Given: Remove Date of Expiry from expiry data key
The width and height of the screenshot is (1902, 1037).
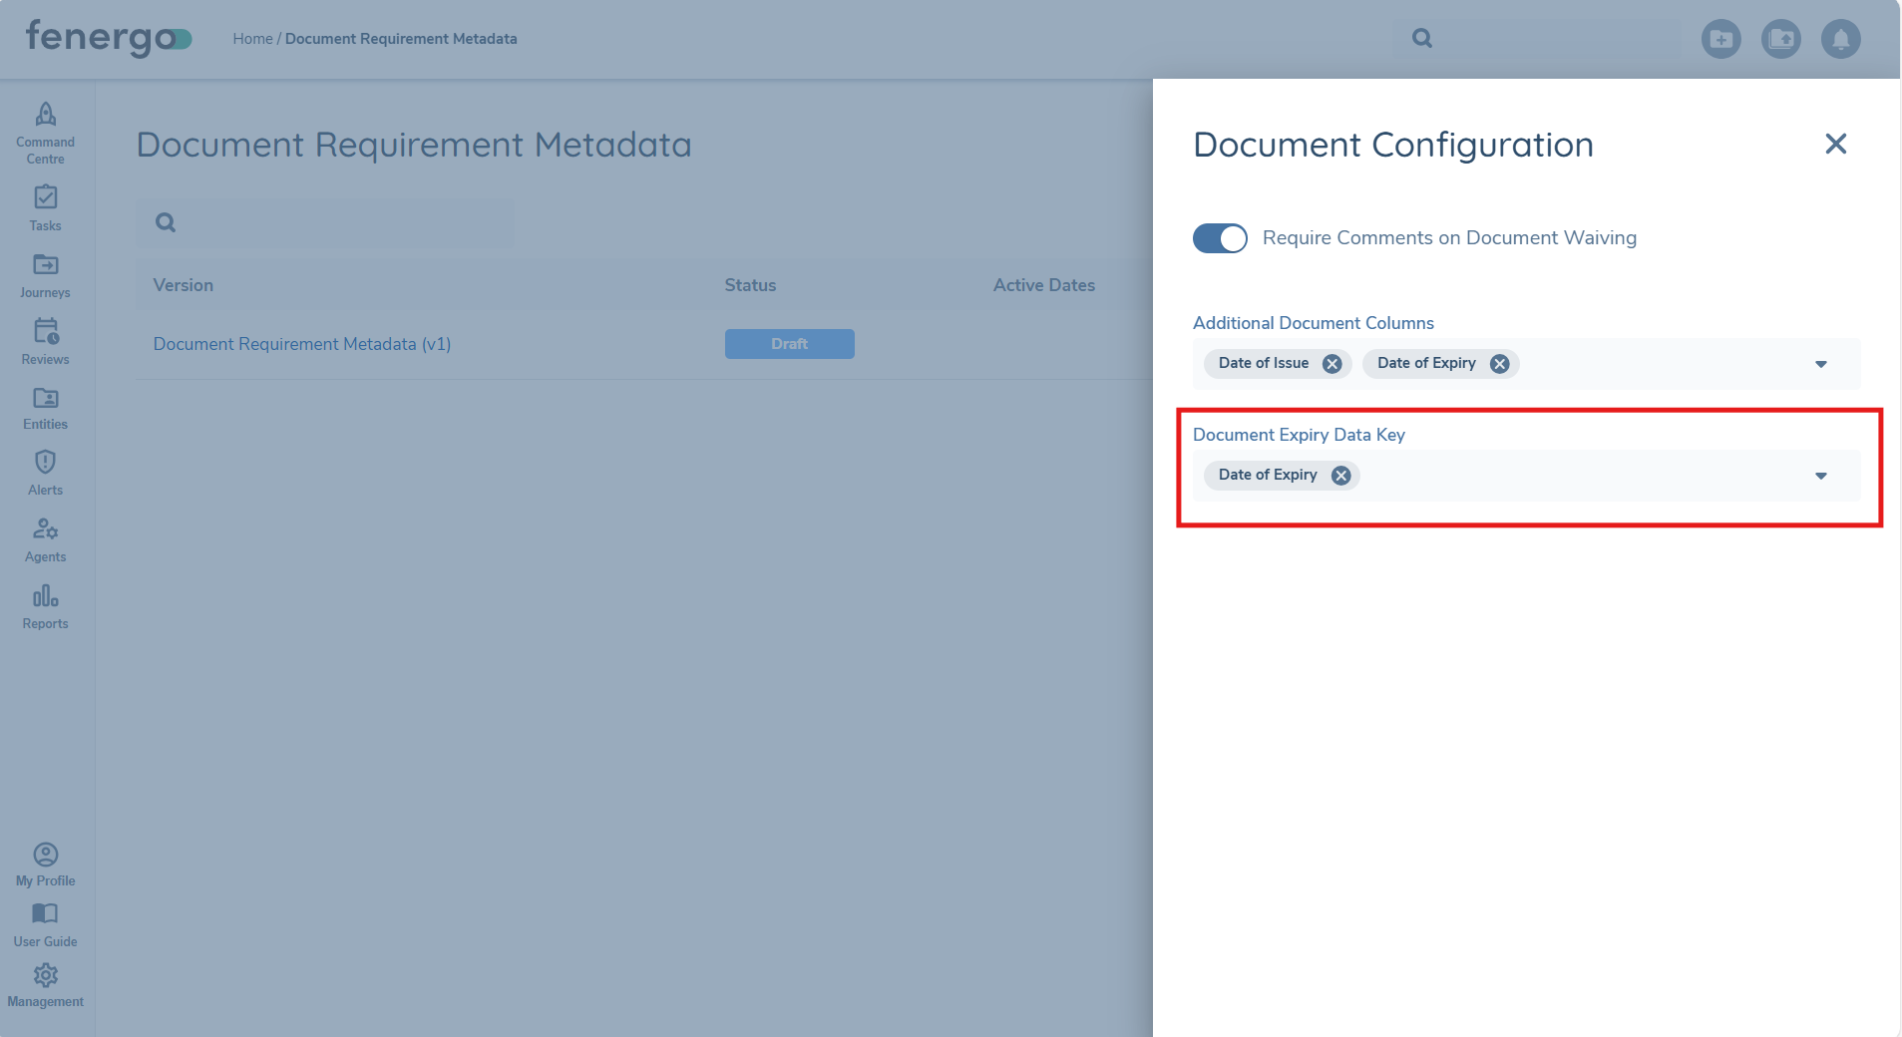Looking at the screenshot, I should tap(1339, 476).
